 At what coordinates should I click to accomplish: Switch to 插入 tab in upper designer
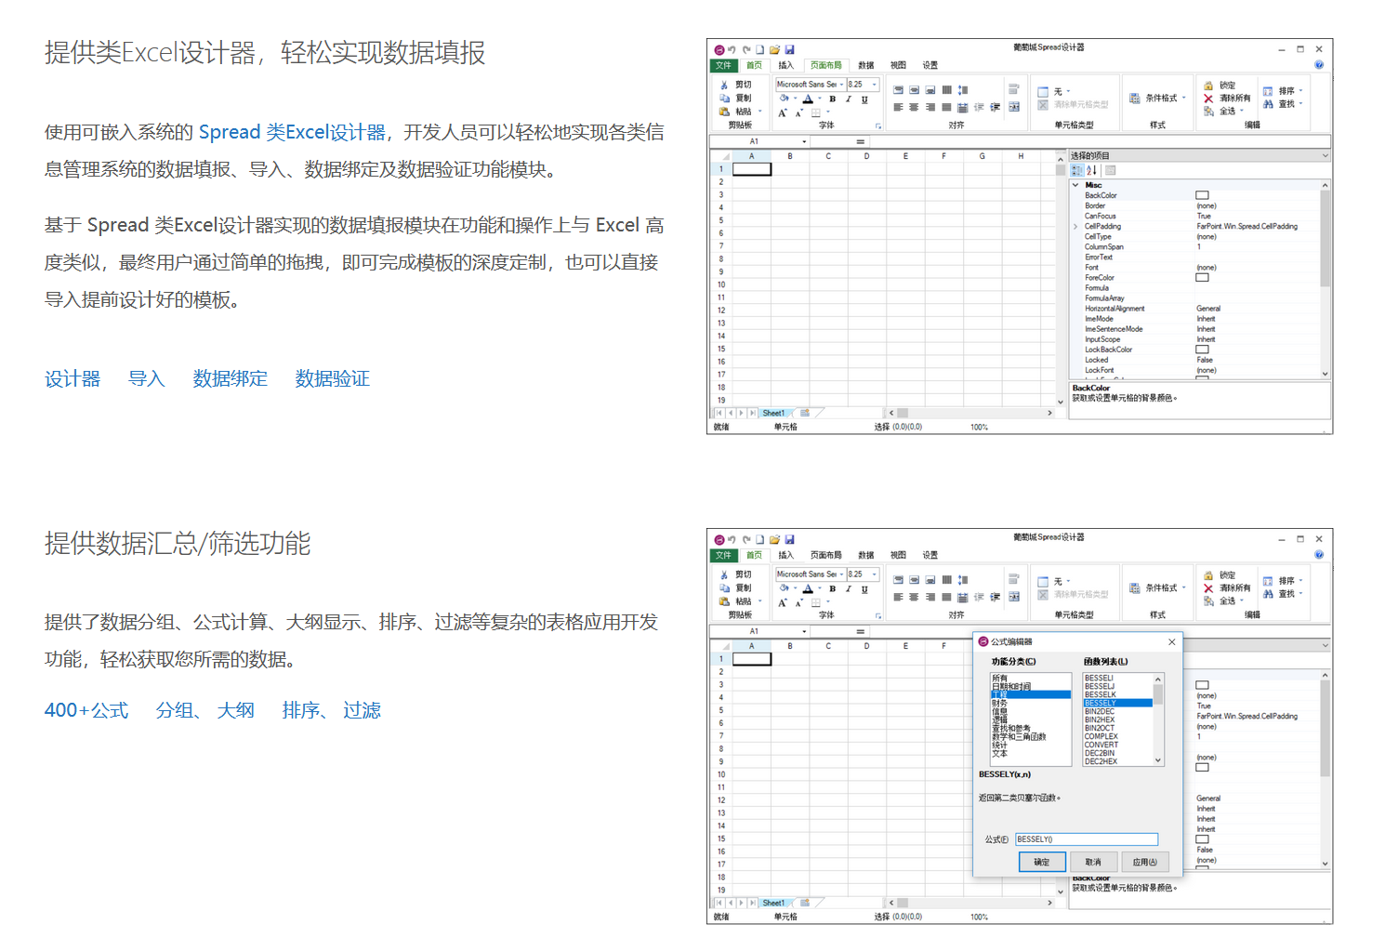click(786, 65)
